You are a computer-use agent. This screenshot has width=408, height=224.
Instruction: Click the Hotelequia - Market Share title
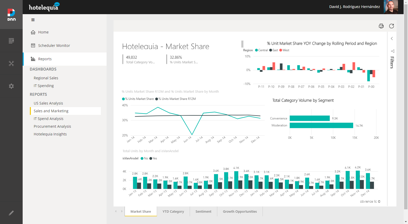(166, 46)
